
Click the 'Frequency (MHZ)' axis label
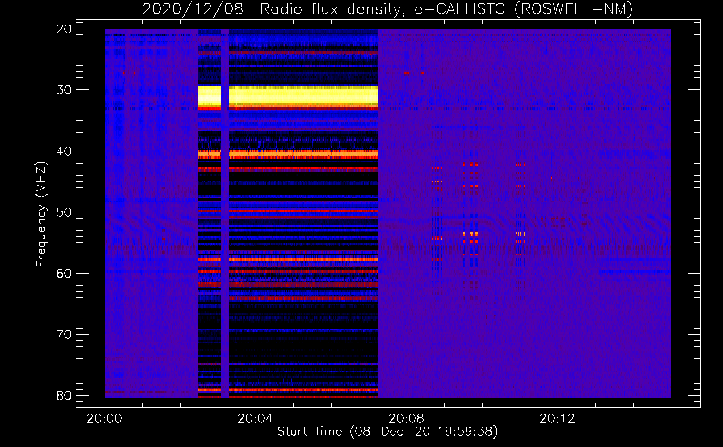[x=41, y=214]
